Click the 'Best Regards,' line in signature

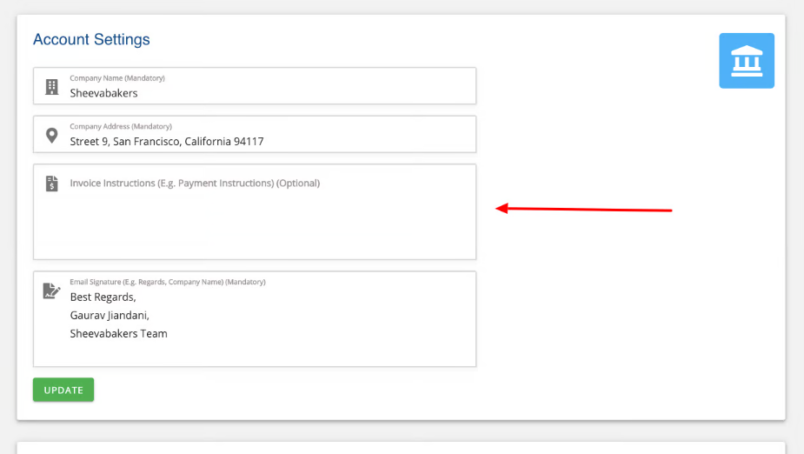(x=103, y=297)
